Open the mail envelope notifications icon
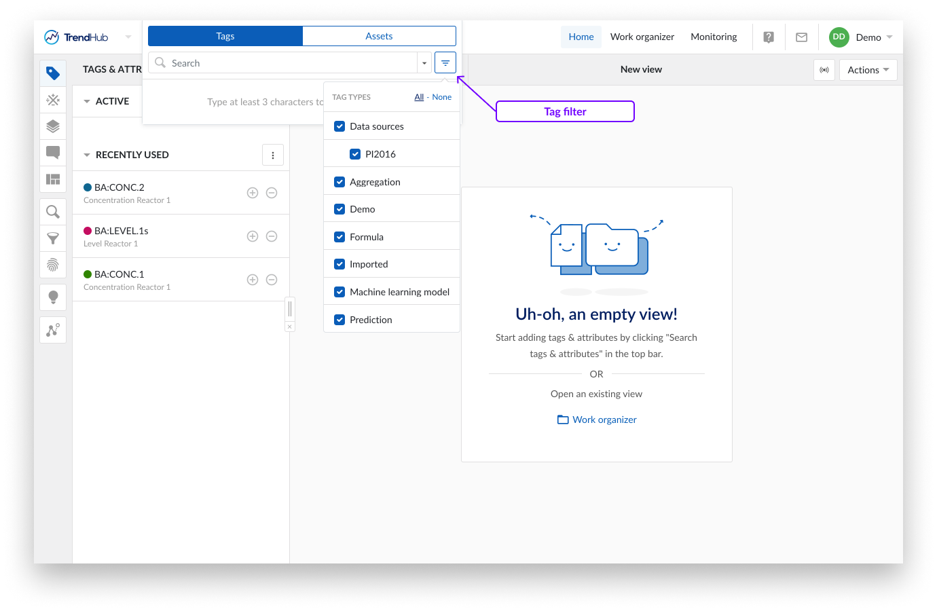Screen dimensions: 937x611 coord(801,37)
